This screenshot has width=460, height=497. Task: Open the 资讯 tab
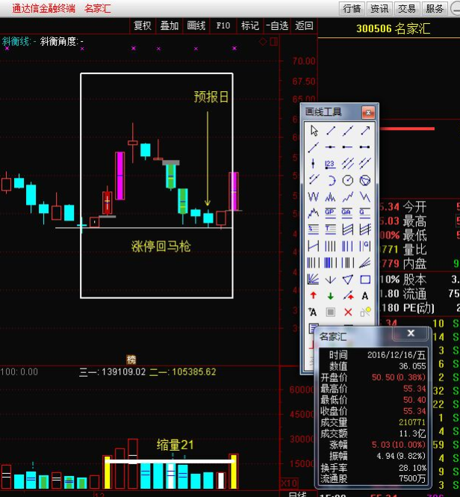point(379,8)
